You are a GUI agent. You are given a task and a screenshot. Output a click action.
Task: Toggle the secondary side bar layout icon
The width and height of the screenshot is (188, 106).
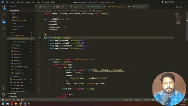click(169, 2)
